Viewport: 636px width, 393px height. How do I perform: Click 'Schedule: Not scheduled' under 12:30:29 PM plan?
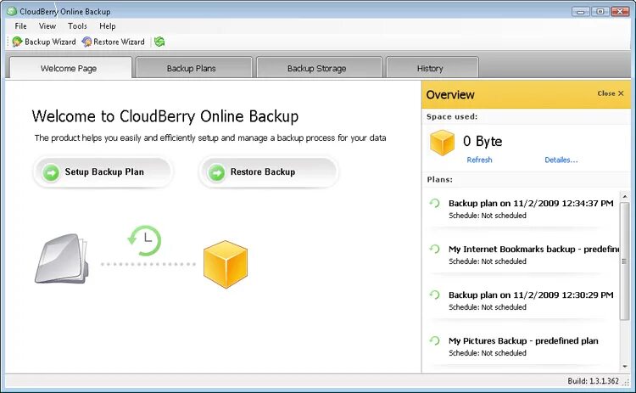point(487,307)
